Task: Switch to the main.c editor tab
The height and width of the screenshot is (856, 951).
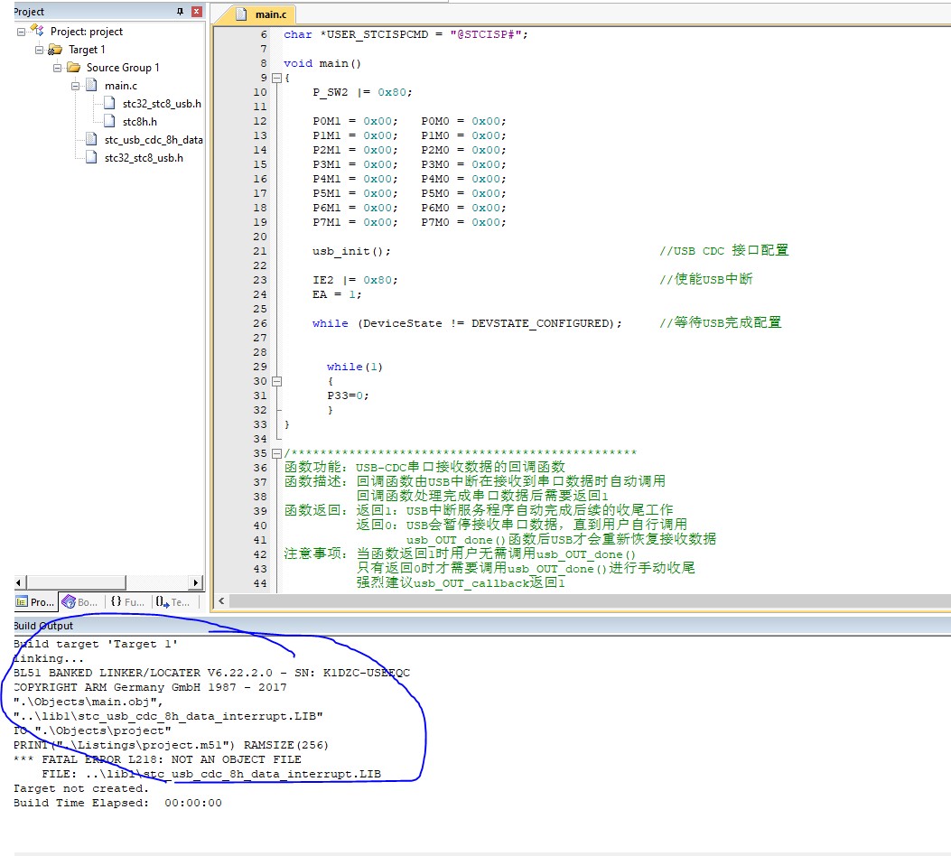Action: click(264, 14)
